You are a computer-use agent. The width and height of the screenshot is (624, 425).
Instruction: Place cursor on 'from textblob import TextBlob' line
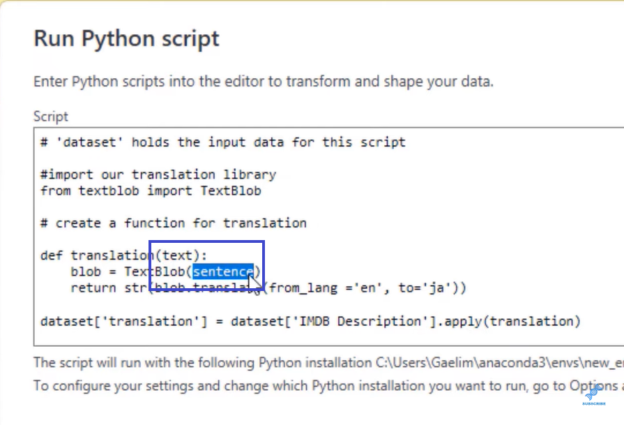click(x=151, y=190)
